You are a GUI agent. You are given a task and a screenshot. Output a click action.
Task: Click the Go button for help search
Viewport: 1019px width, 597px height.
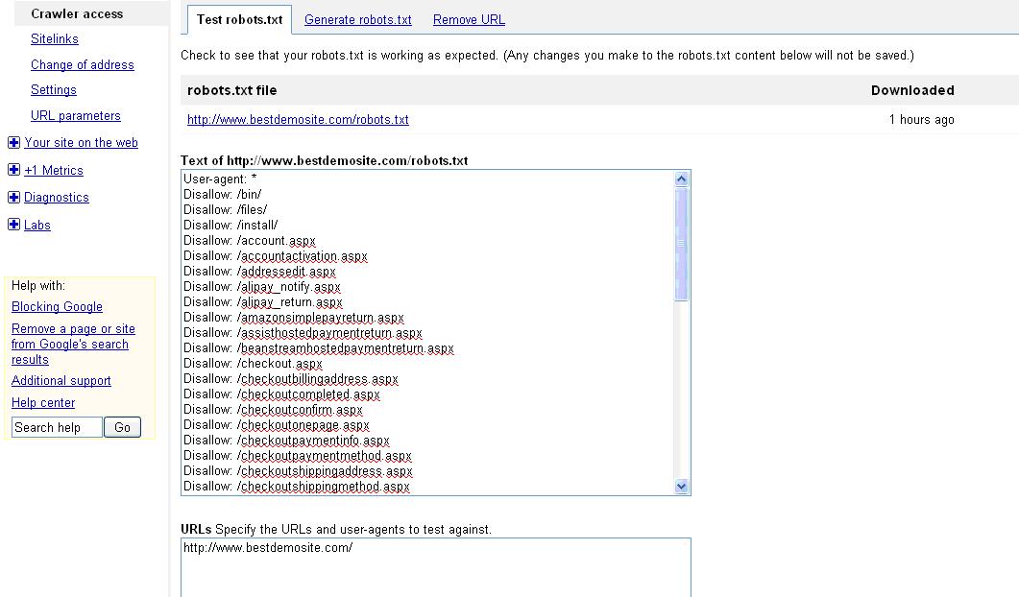pos(122,427)
